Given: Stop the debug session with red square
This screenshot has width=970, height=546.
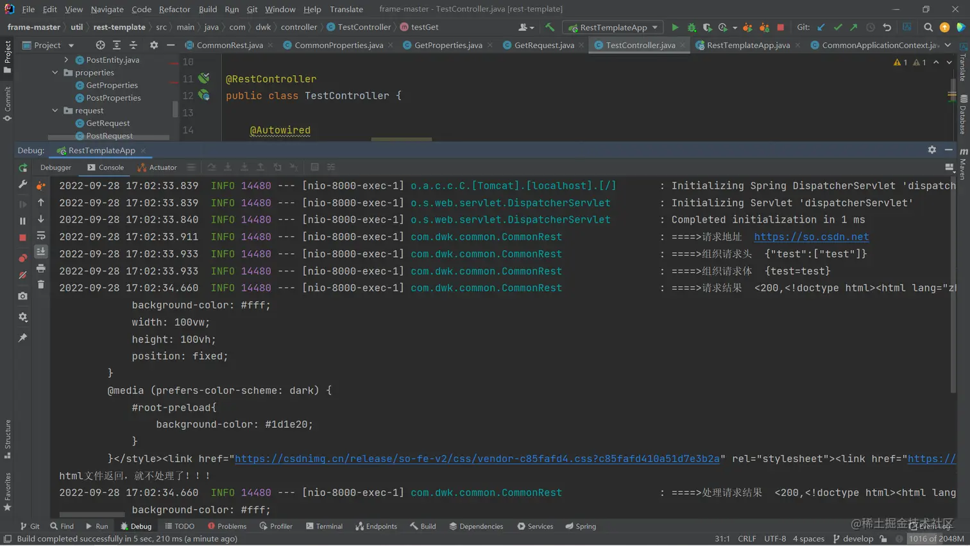Looking at the screenshot, I should [x=23, y=237].
